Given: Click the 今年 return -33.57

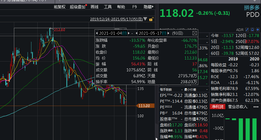Looking at the screenshot, I should (228, 36).
